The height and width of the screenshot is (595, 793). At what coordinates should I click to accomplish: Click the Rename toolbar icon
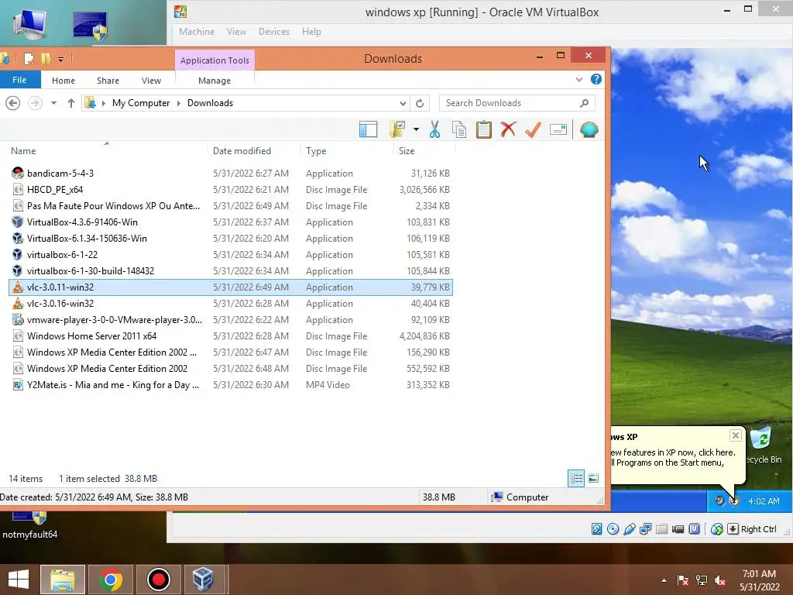click(558, 130)
